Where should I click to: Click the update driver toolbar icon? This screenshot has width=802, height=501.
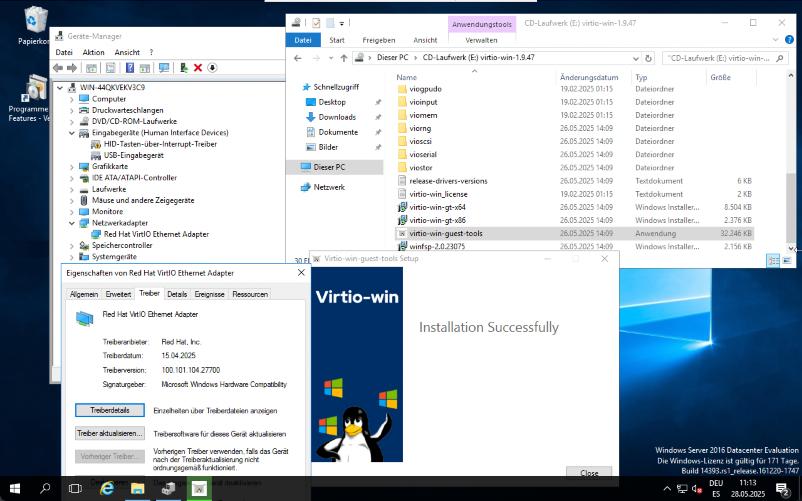[x=184, y=68]
